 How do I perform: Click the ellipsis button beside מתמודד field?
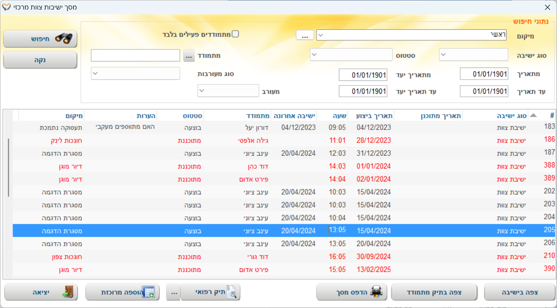pos(189,55)
